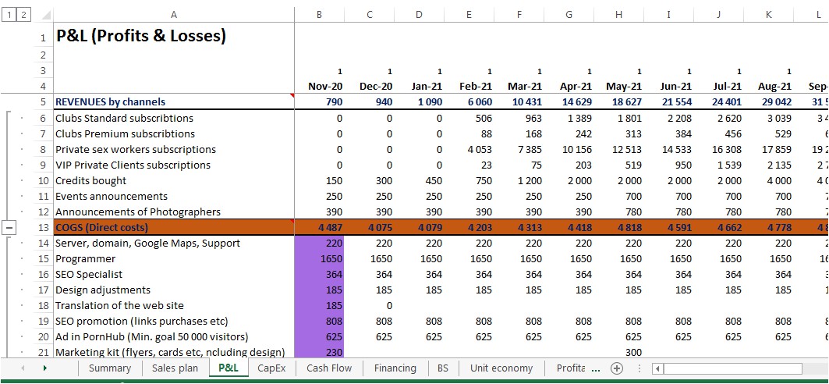Image resolution: width=829 pixels, height=384 pixels.
Task: Select column F header
Action: (x=519, y=15)
